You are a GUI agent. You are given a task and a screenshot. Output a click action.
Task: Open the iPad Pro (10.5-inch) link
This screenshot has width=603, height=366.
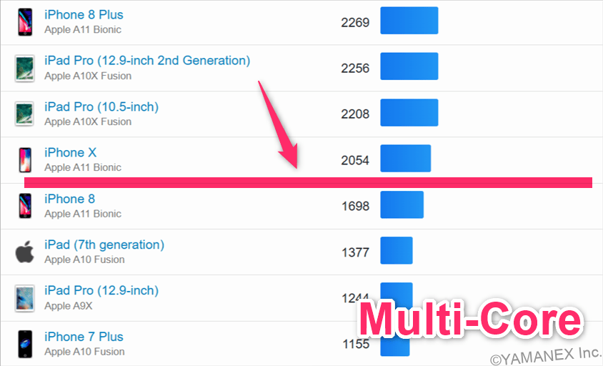pyautogui.click(x=101, y=107)
